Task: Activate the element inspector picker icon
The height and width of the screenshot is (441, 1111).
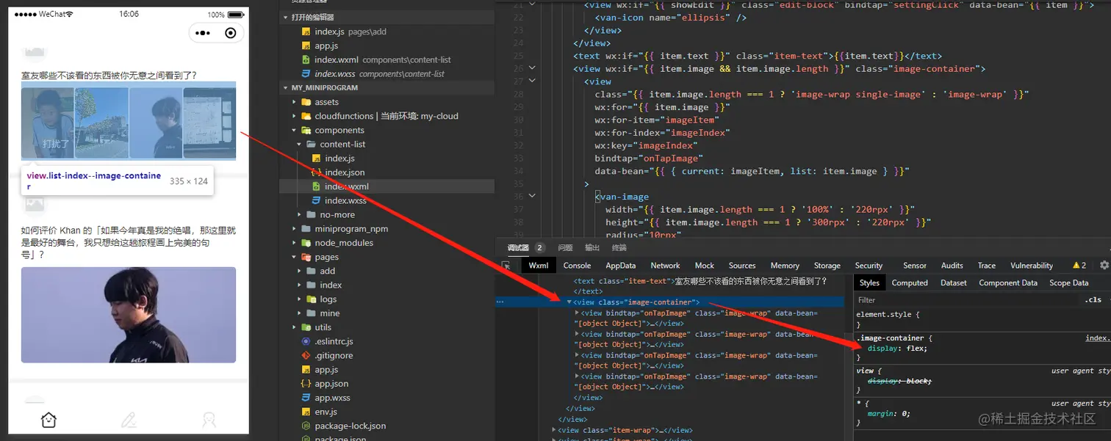Action: click(x=506, y=266)
